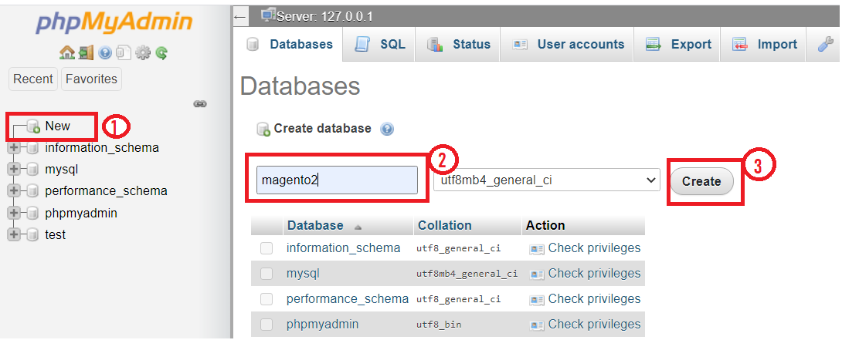The height and width of the screenshot is (340, 842).
Task: Tick checkbox for phpmyadmin row
Action: (267, 325)
